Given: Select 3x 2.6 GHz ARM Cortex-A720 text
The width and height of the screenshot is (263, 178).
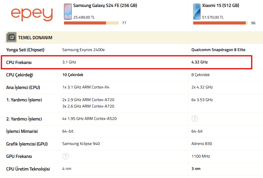Looking at the screenshot, I should [x=88, y=106].
